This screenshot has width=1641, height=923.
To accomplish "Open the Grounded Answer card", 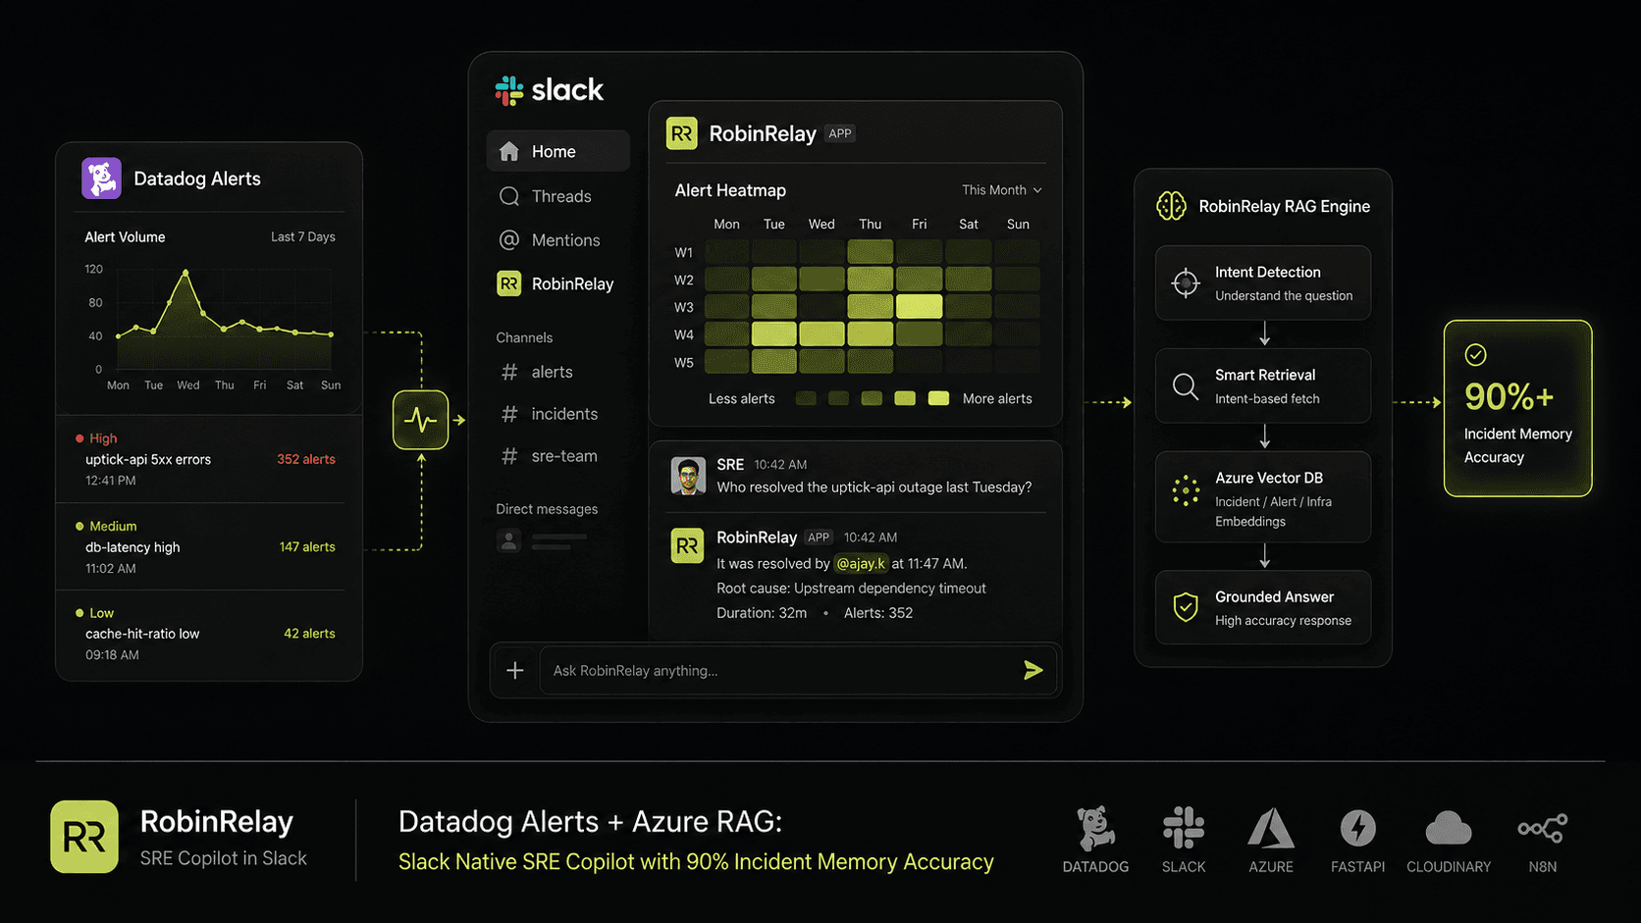I will 1263,607.
